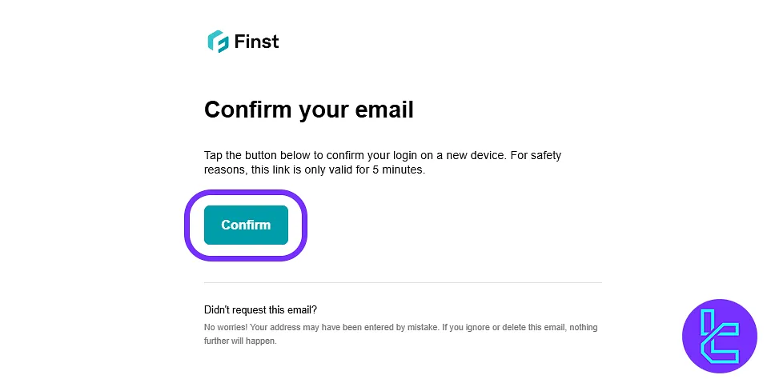Click the Finst hexagon logo icon
767x383 pixels.
click(x=218, y=42)
